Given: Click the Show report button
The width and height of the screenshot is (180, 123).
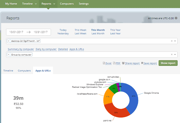Looking at the screenshot, I should (168, 63).
